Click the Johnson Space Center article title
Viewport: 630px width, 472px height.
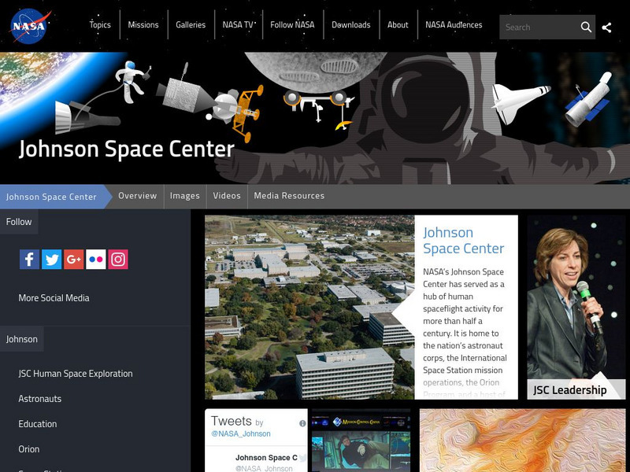click(x=463, y=241)
